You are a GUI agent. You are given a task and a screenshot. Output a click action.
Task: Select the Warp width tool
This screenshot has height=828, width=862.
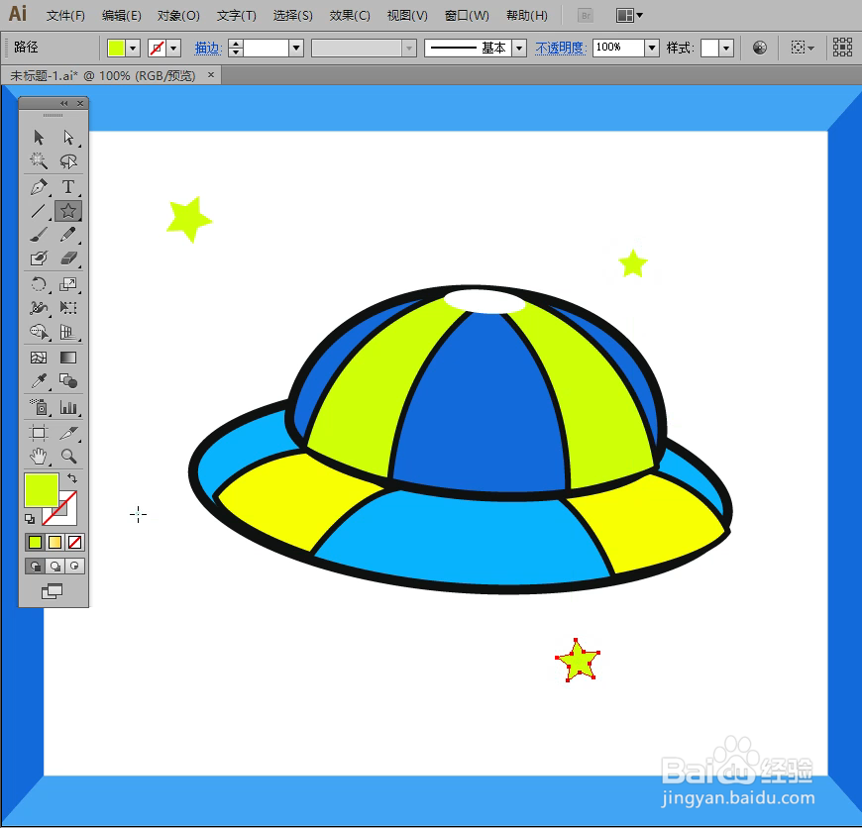[x=39, y=308]
